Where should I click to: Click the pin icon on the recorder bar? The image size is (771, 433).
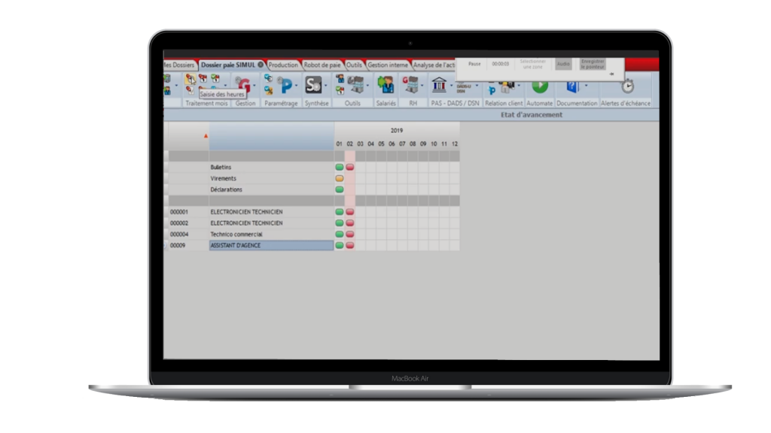[x=611, y=74]
